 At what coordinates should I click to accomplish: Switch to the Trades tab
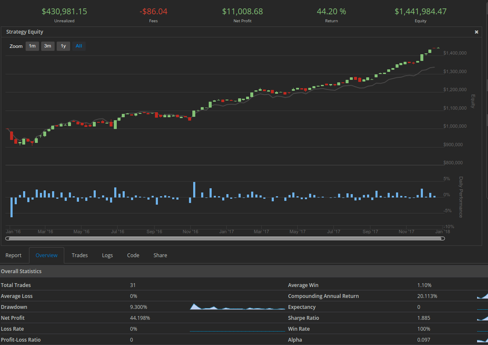pos(80,255)
